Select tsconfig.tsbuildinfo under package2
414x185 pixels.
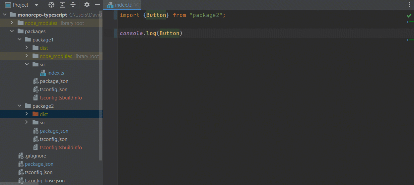tap(61, 148)
